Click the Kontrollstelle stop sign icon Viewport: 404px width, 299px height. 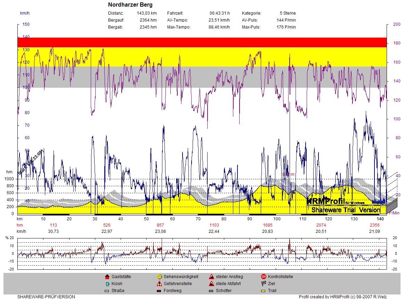264,277
